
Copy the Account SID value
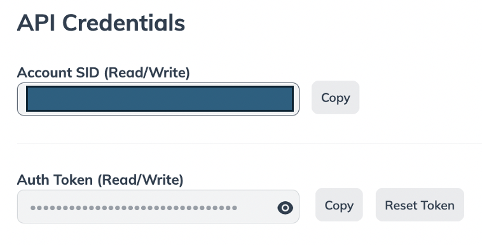pos(335,98)
